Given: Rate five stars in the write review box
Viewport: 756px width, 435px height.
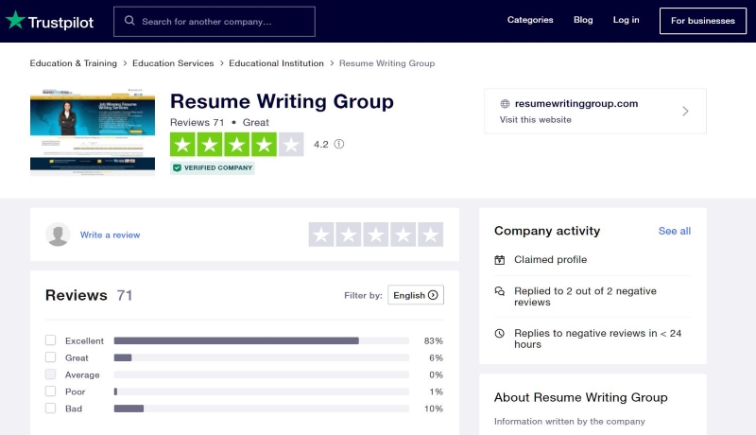Looking at the screenshot, I should click(x=431, y=235).
